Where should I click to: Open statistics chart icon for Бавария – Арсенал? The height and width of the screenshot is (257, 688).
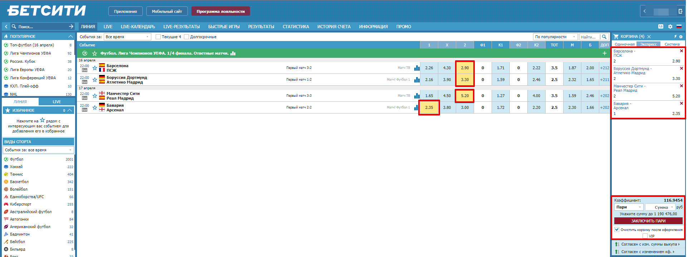point(416,107)
